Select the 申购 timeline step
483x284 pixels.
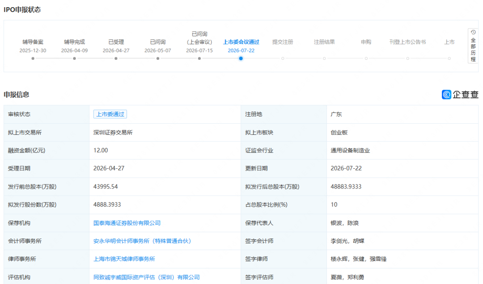(366, 42)
